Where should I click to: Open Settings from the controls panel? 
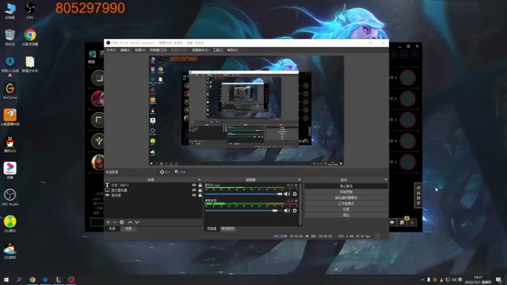point(346,209)
